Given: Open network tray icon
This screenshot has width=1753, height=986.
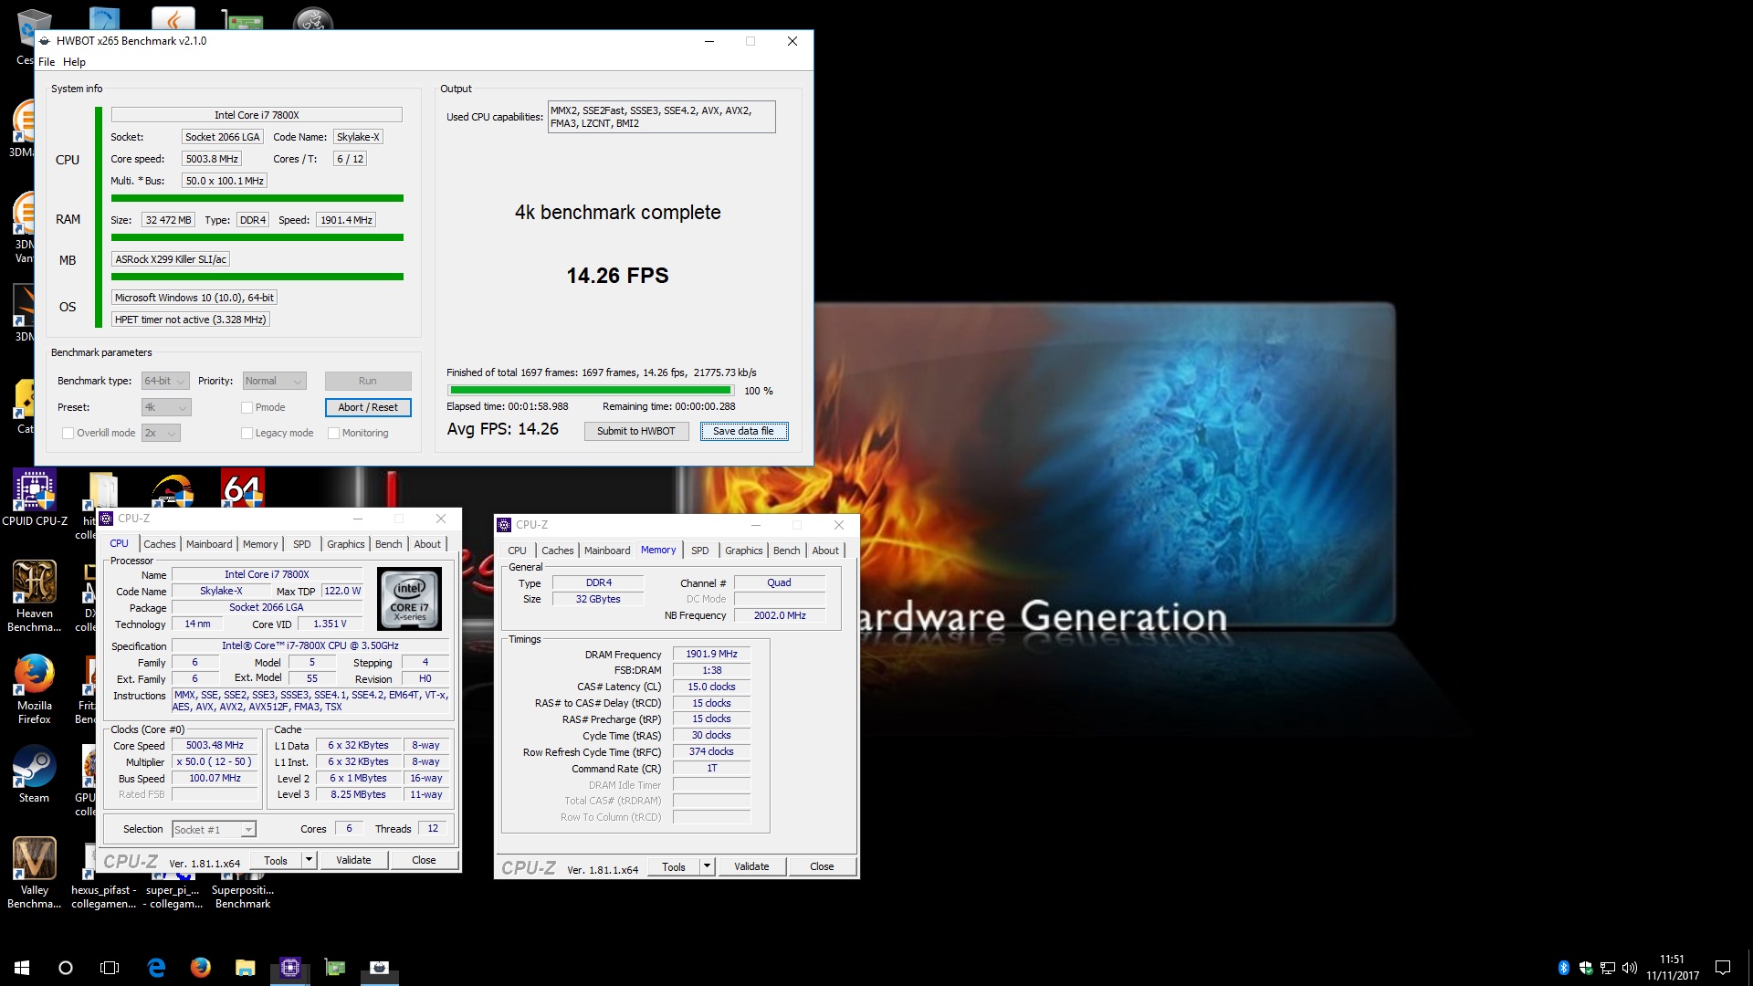Looking at the screenshot, I should pos(1608,968).
